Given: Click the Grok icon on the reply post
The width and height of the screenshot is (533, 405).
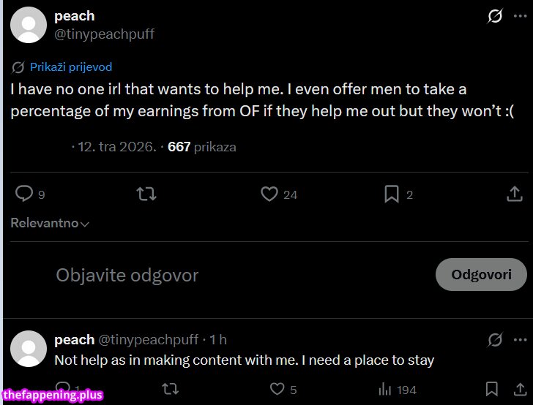Looking at the screenshot, I should (x=496, y=340).
